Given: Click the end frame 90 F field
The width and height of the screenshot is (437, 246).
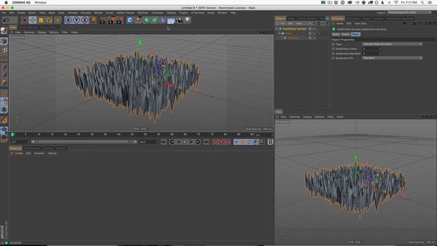Looking at the screenshot, I should [x=148, y=142].
